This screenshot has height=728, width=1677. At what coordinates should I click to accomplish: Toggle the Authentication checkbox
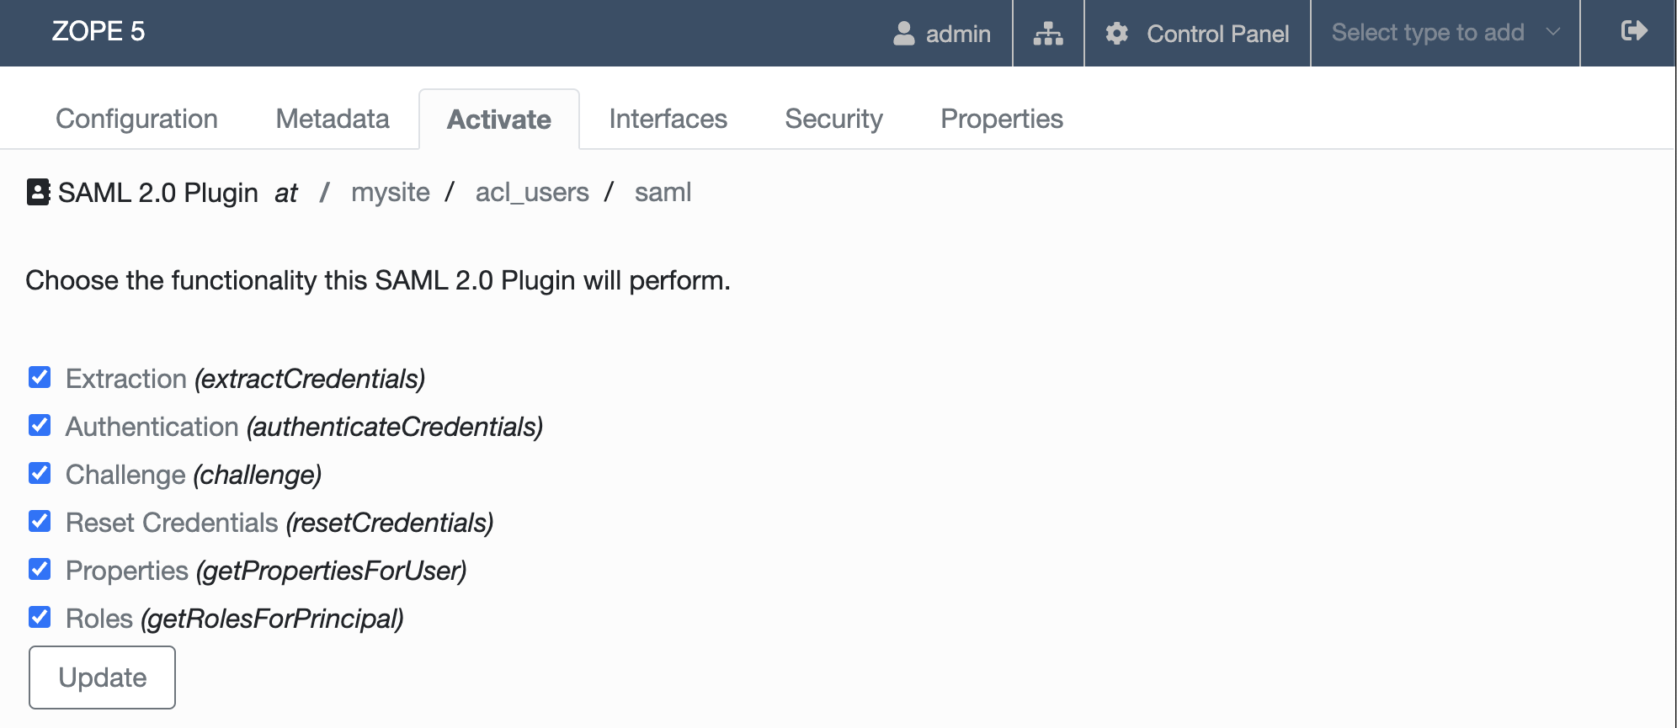click(40, 425)
